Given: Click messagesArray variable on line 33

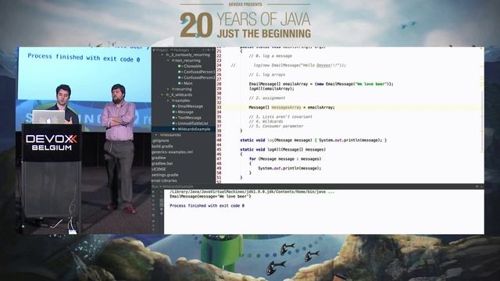Looking at the screenshot, I should [286, 108].
